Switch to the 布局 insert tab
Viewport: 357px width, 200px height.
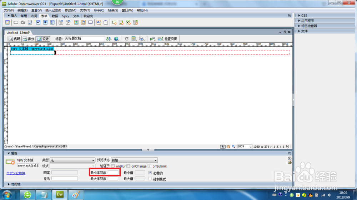click(34, 16)
